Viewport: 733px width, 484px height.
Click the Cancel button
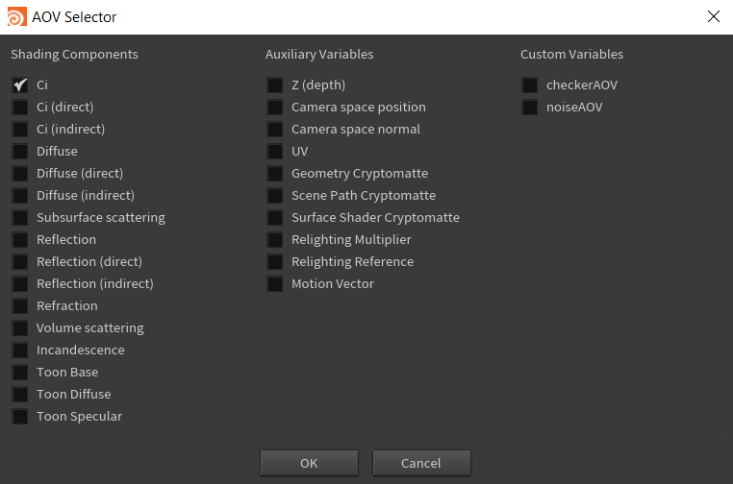click(421, 463)
